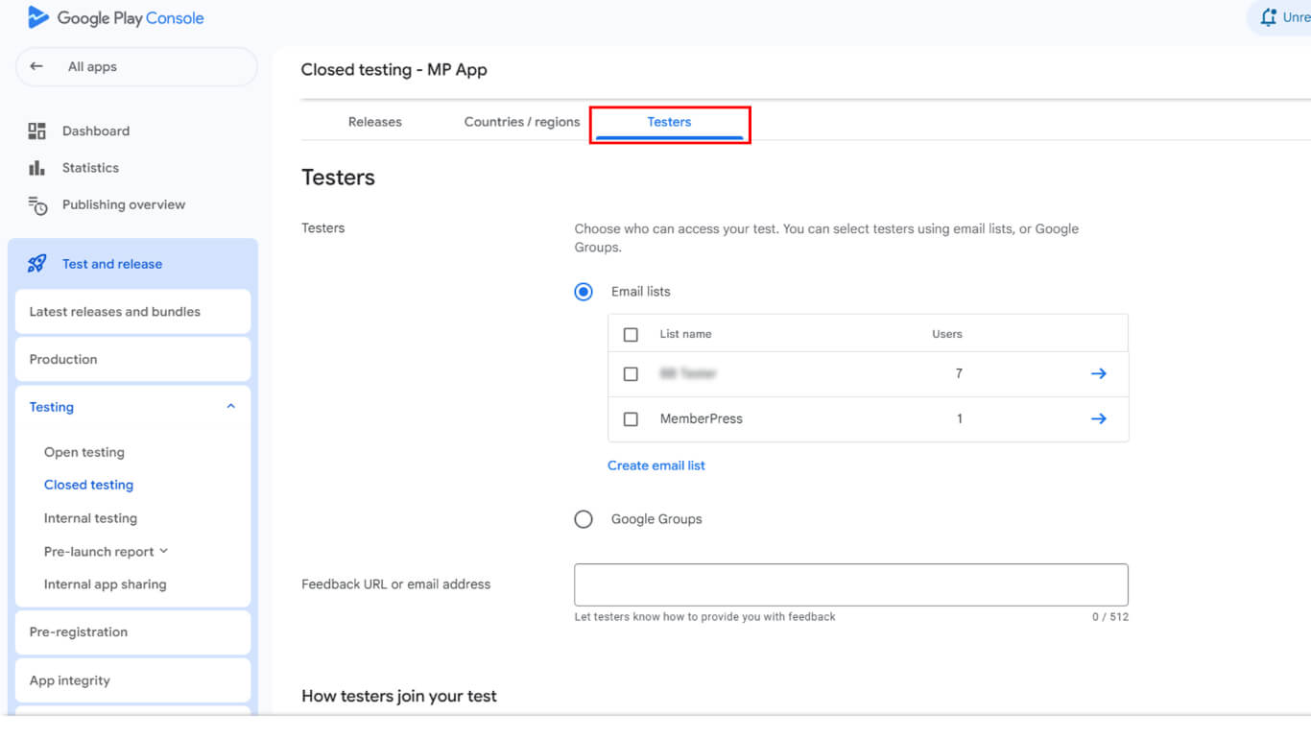Select the Email lists radio button
This screenshot has width=1311, height=738.
(584, 292)
